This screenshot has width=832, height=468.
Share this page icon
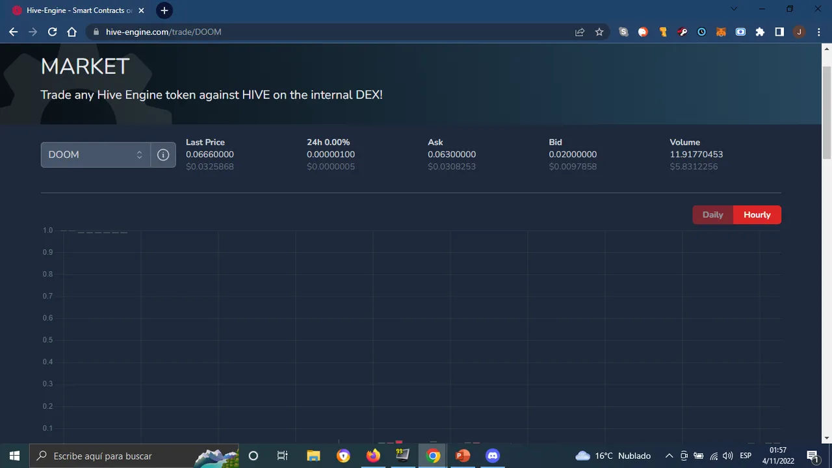pos(580,32)
